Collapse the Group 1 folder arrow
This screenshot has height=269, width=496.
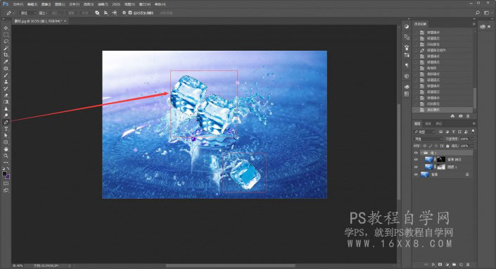click(421, 153)
